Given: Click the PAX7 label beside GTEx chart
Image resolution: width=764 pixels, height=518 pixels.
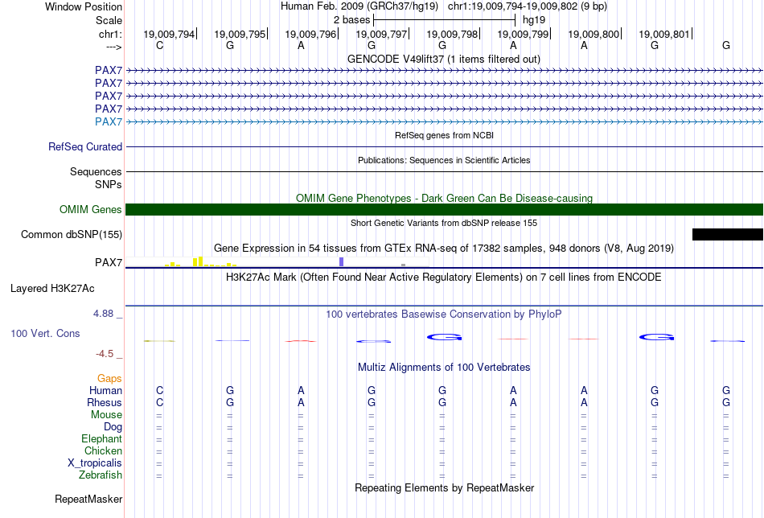Looking at the screenshot, I should (109, 263).
